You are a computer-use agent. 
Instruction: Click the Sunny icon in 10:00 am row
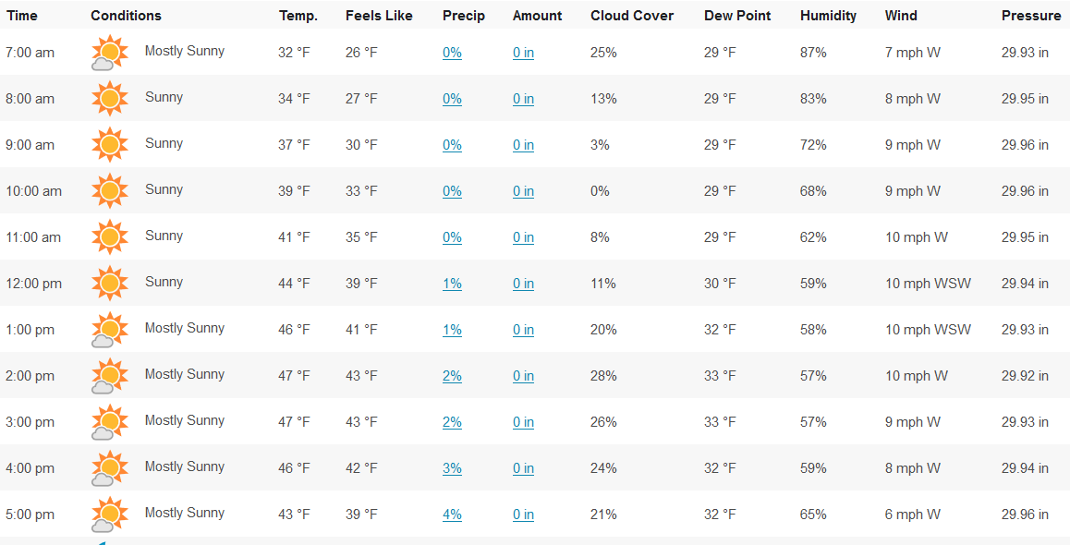coord(109,190)
